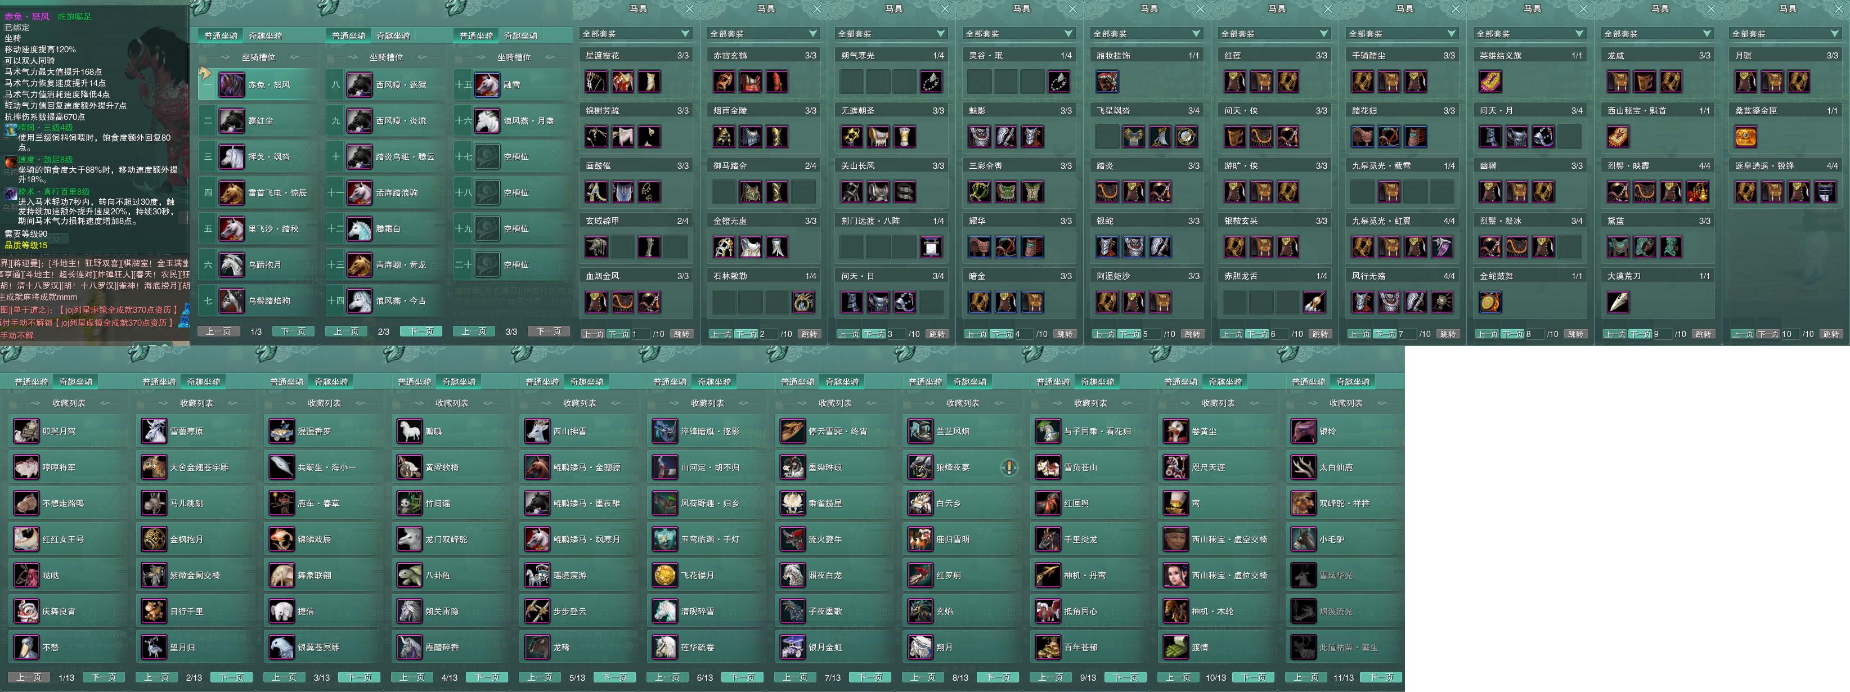1850x692 pixels.
Task: Click the 腾霜白 horse icon
Action: click(x=359, y=228)
